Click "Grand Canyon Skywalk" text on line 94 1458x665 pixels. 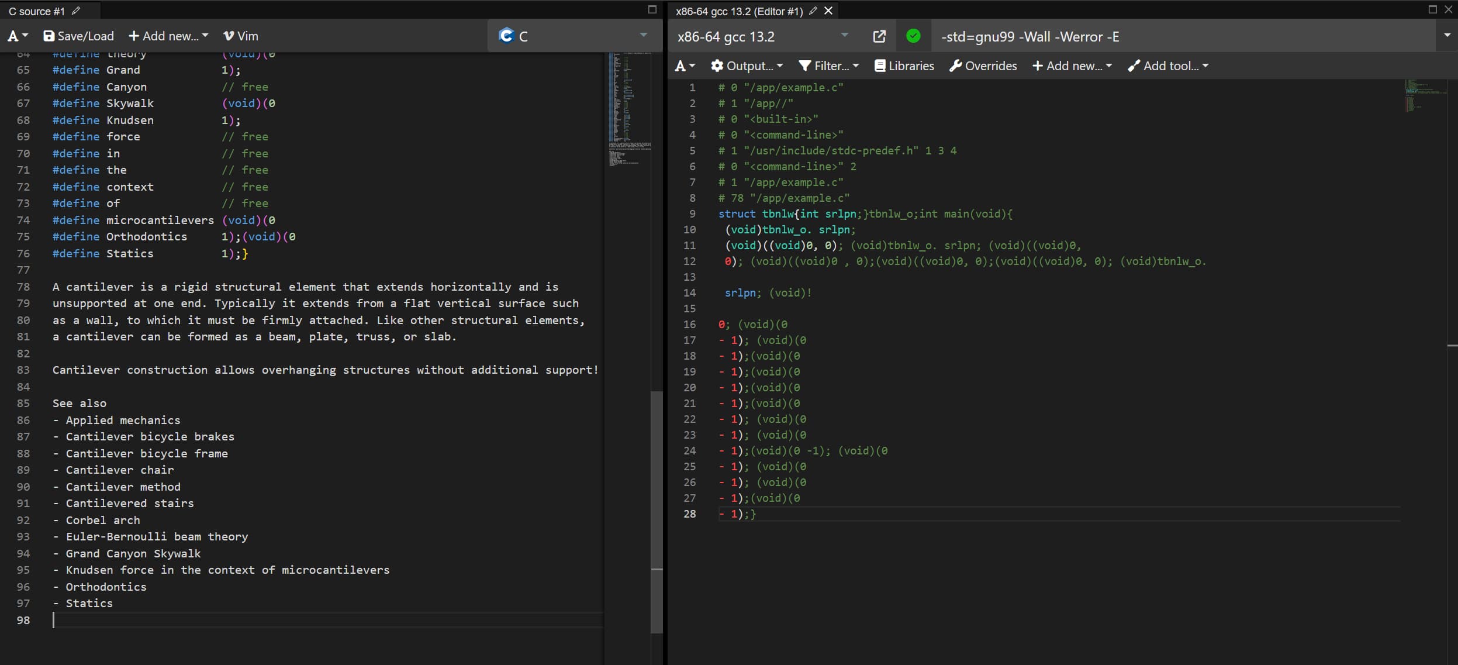[133, 554]
